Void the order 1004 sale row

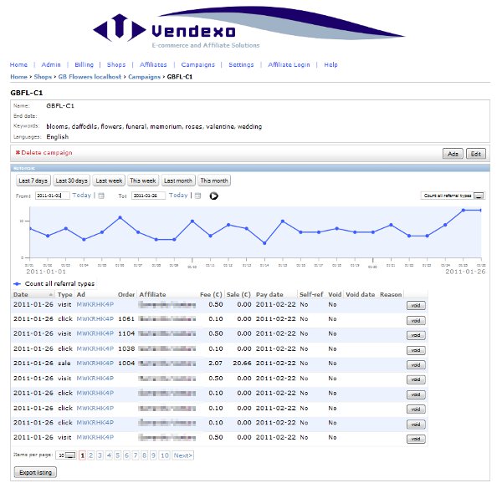point(416,364)
